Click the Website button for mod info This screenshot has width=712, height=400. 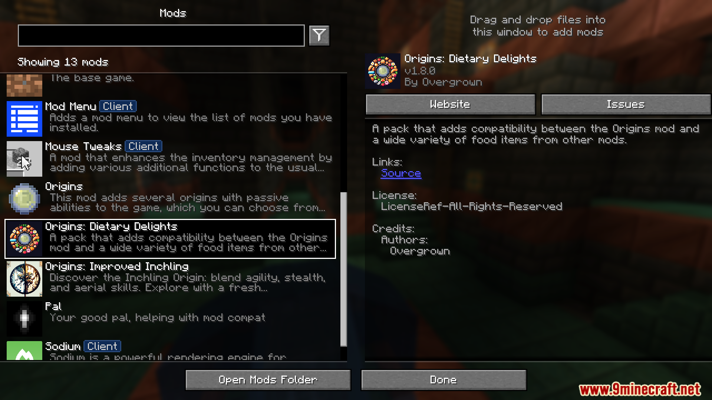pos(451,104)
